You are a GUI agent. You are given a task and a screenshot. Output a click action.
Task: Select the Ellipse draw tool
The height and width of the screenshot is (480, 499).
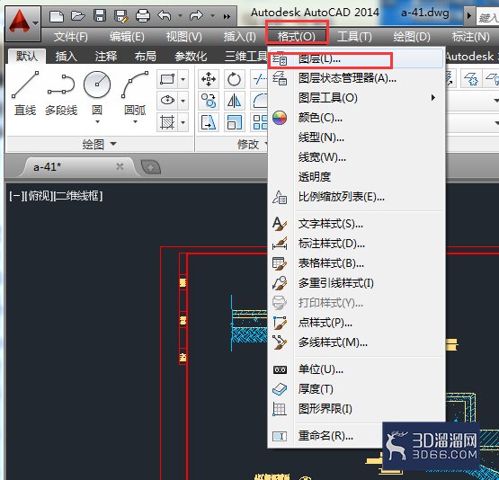(x=167, y=101)
